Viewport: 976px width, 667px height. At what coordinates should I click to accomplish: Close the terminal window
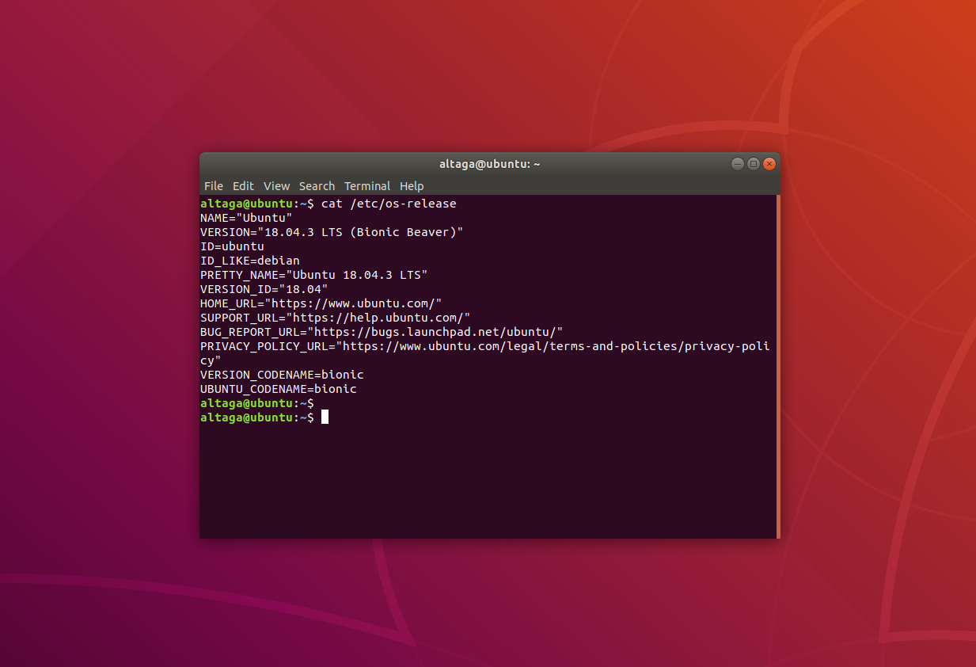click(x=769, y=164)
